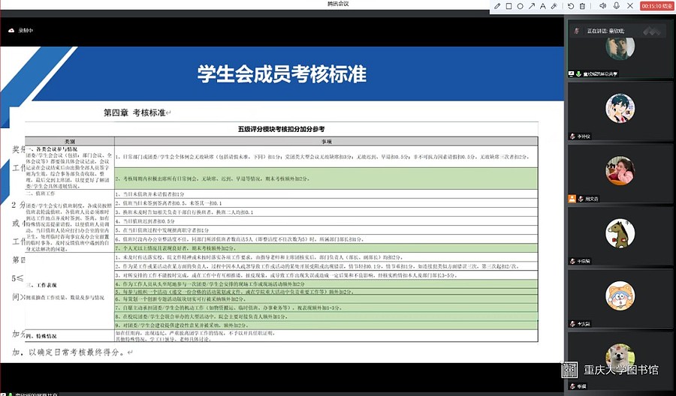This screenshot has height=396, width=676.
Task: Toggle the microphone in annotation toolbar
Action: (x=617, y=6)
